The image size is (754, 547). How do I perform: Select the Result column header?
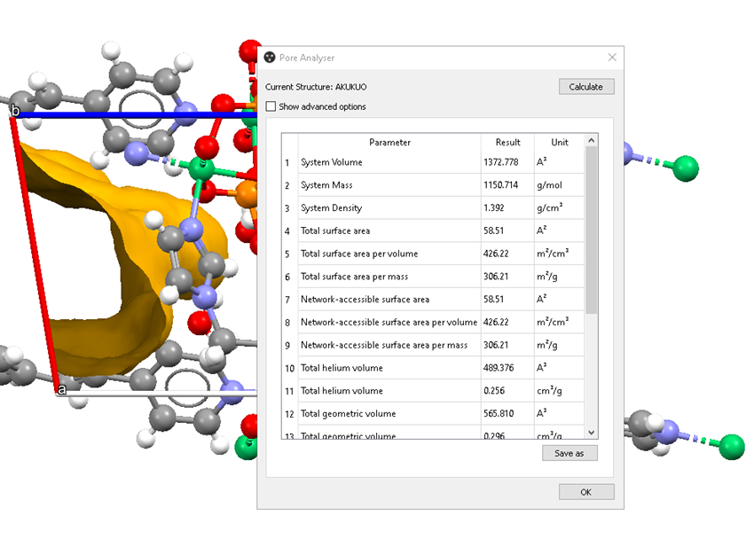(507, 142)
